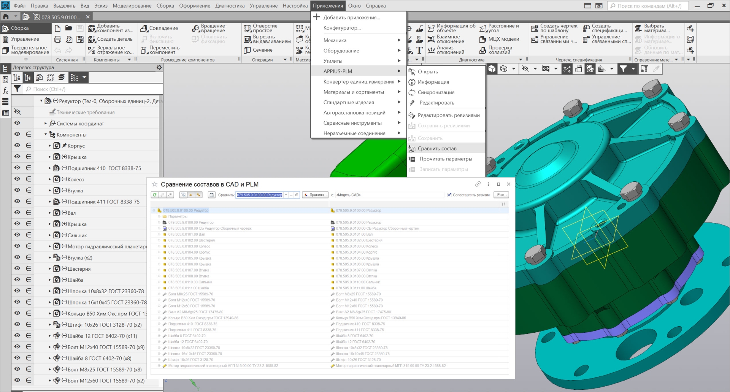Toggle Сопоставлять ревизии checkbox
Viewport: 730px width, 392px height.
tap(449, 195)
